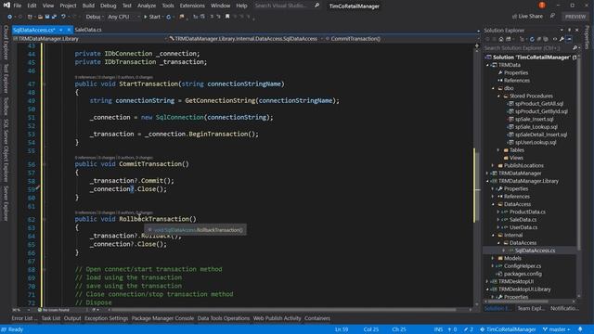Image resolution: width=594 pixels, height=334 pixels.
Task: Click the Preview Selected Items icon in Solution Explorer
Action: (x=569, y=39)
